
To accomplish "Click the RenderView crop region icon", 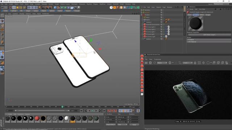I will pos(180,63).
